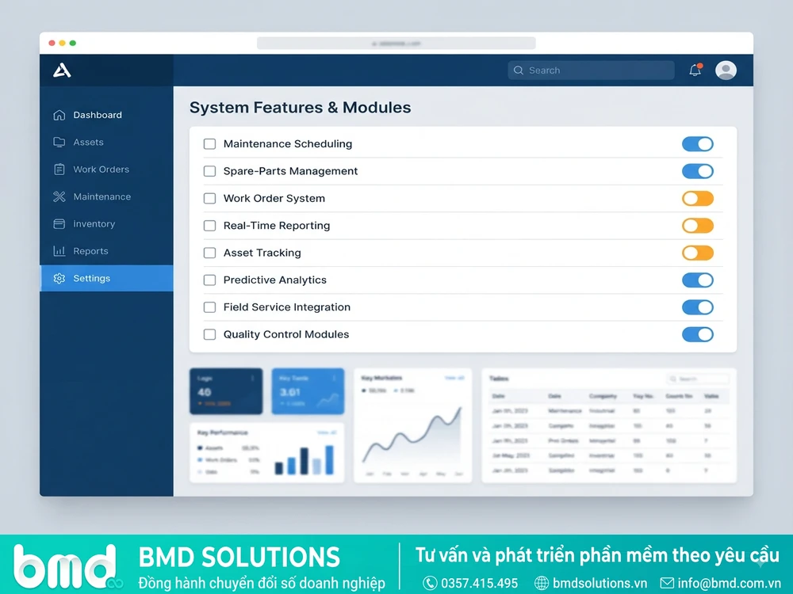
Task: Click the Assets sidebar icon
Action: (59, 143)
